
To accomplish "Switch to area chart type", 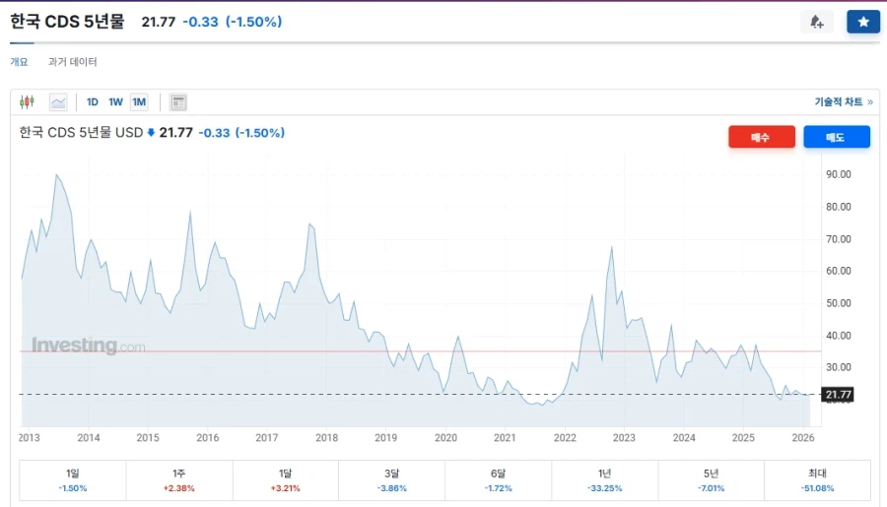I will click(58, 102).
